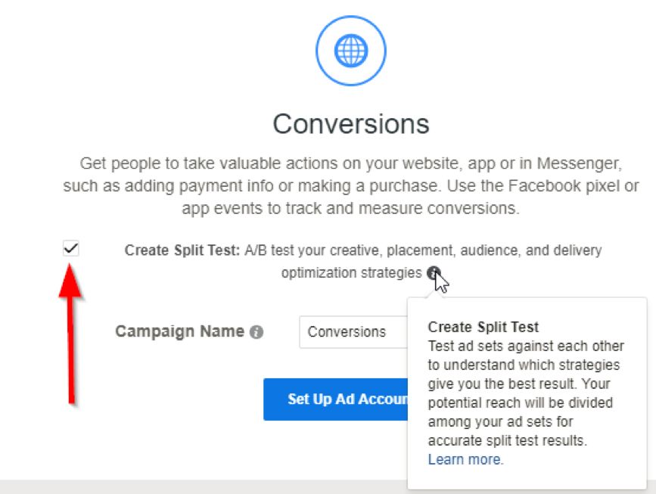Image resolution: width=656 pixels, height=494 pixels.
Task: Click the Create Split Test info icon
Action: 434,273
